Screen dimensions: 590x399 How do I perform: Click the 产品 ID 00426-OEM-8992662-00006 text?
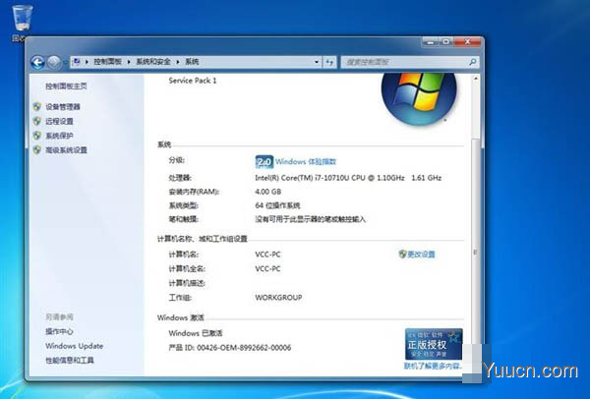click(x=230, y=348)
